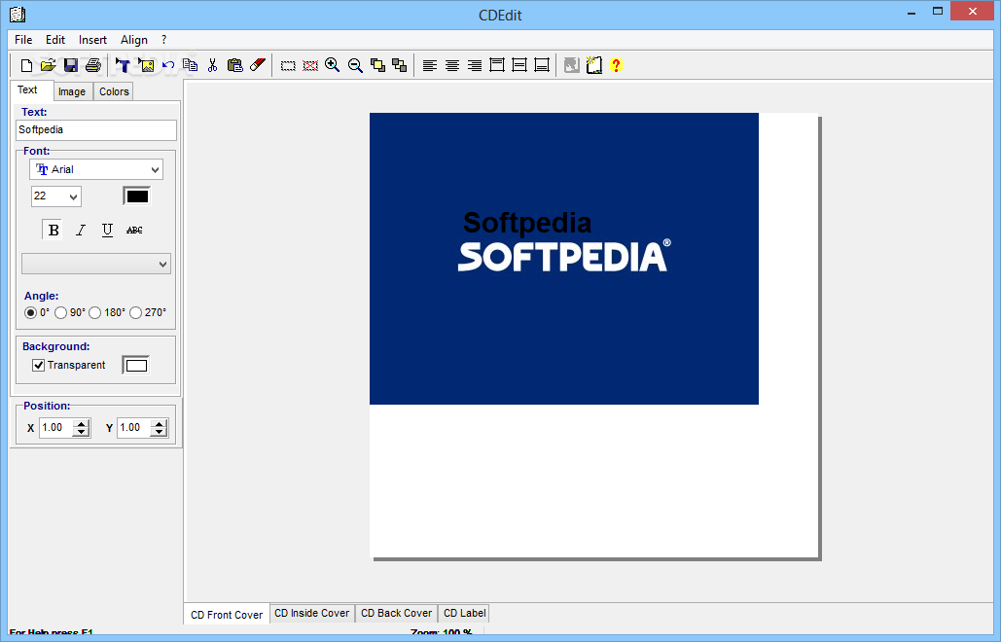Image resolution: width=1001 pixels, height=642 pixels.
Task: Open the Arial font dropdown
Action: tap(155, 170)
